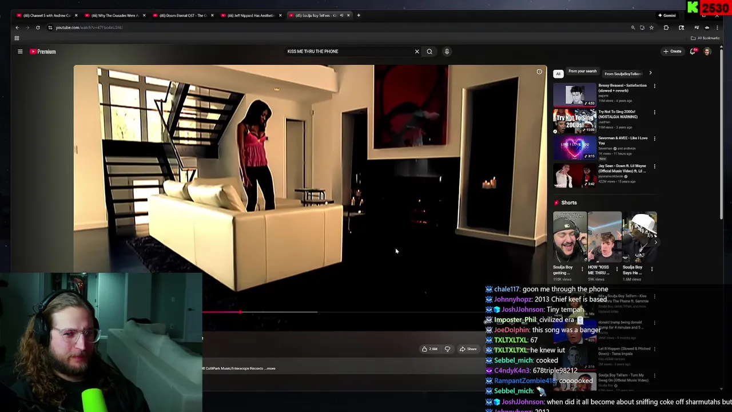Open options for 'Soulja Boy Says He' short
Viewport: 732px width, 412px height.
pyautogui.click(x=652, y=269)
